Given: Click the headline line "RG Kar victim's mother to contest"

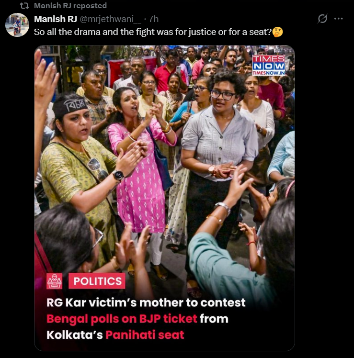Looking at the screenshot, I should 146,302.
